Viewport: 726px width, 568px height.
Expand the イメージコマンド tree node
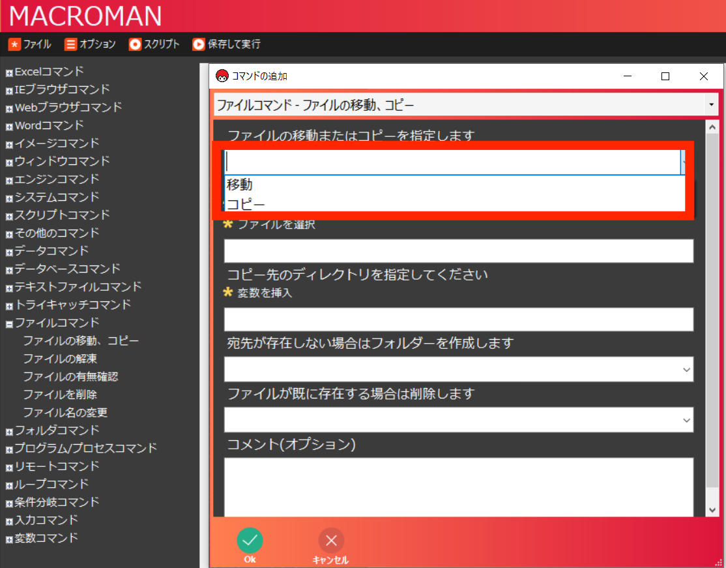point(8,145)
